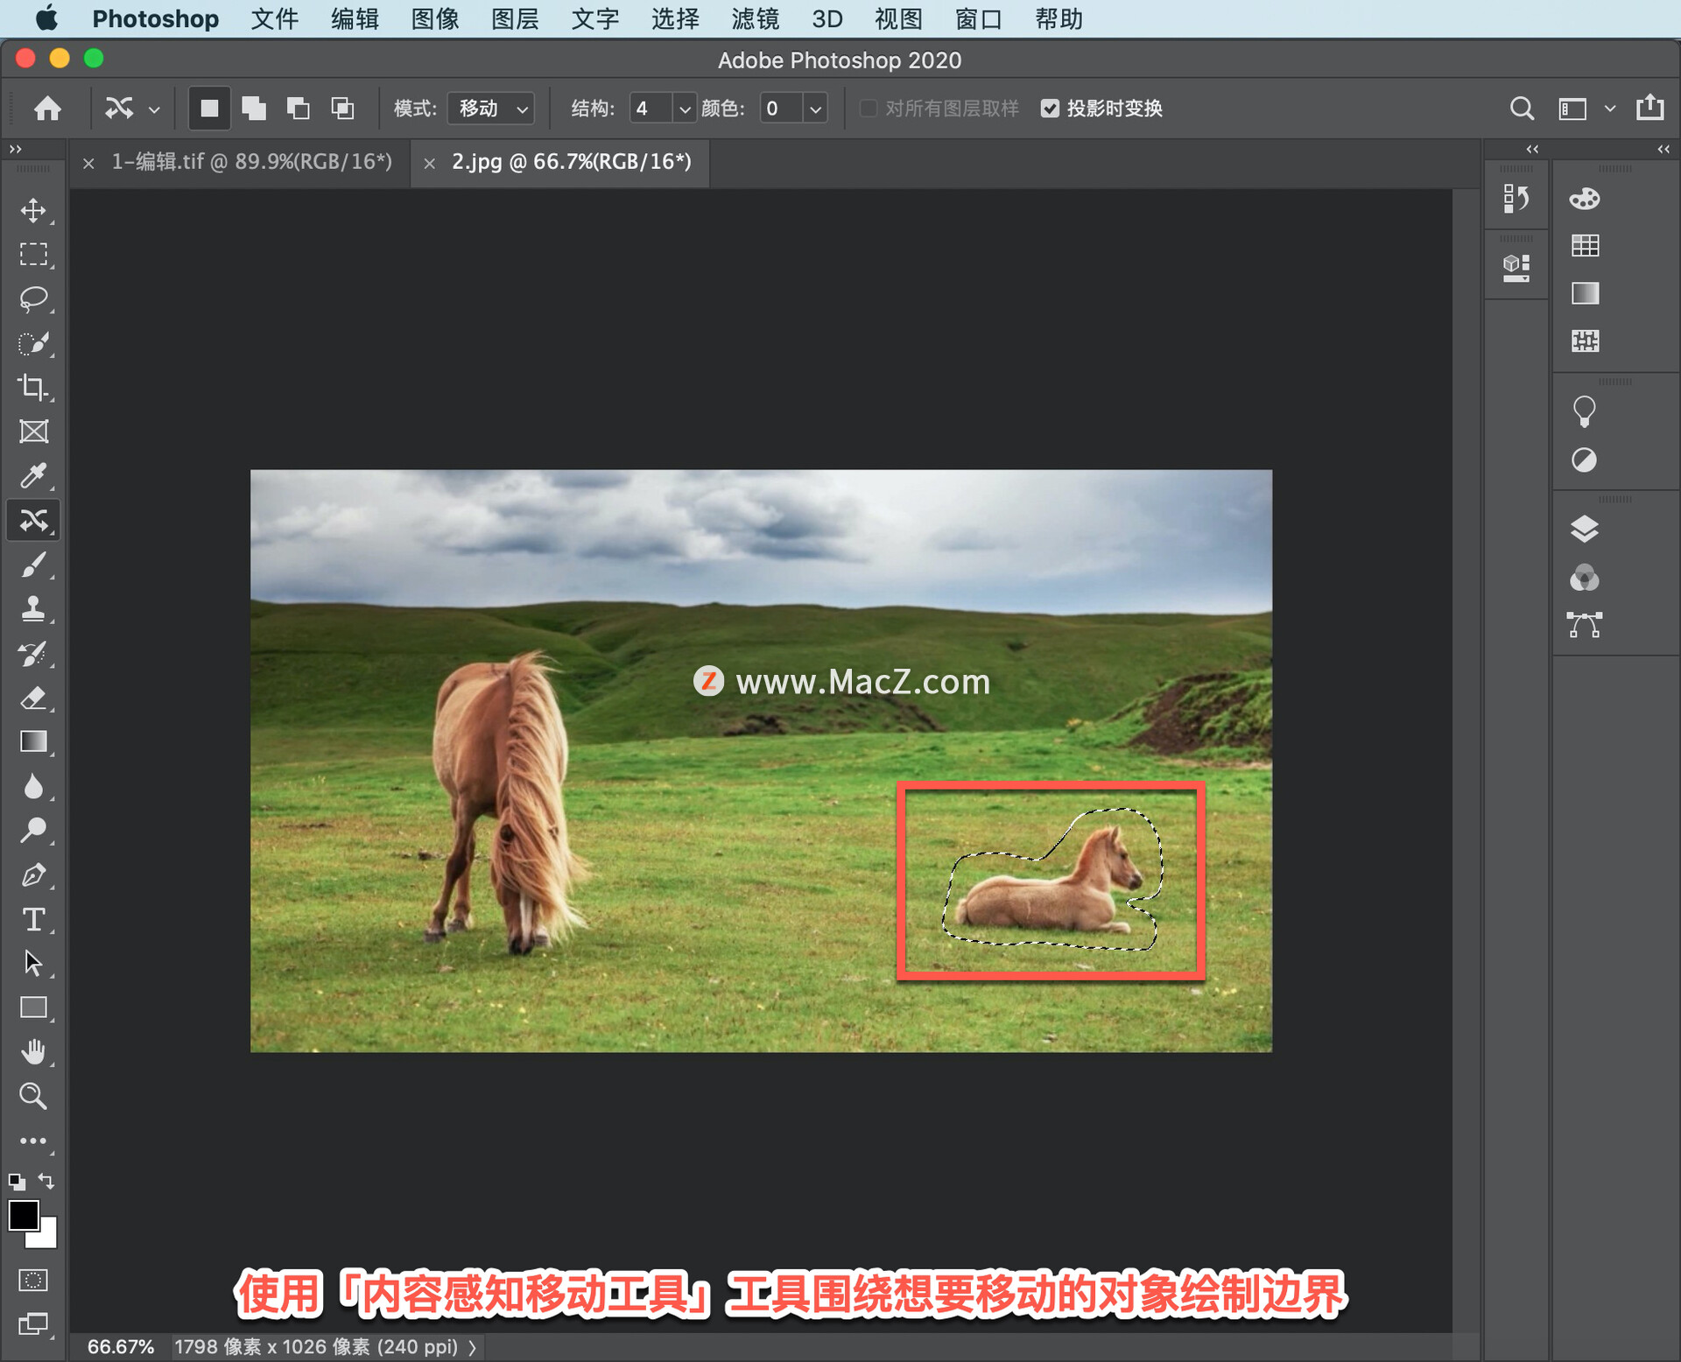The height and width of the screenshot is (1362, 1681).
Task: Select the Path Selection tool
Action: [34, 963]
